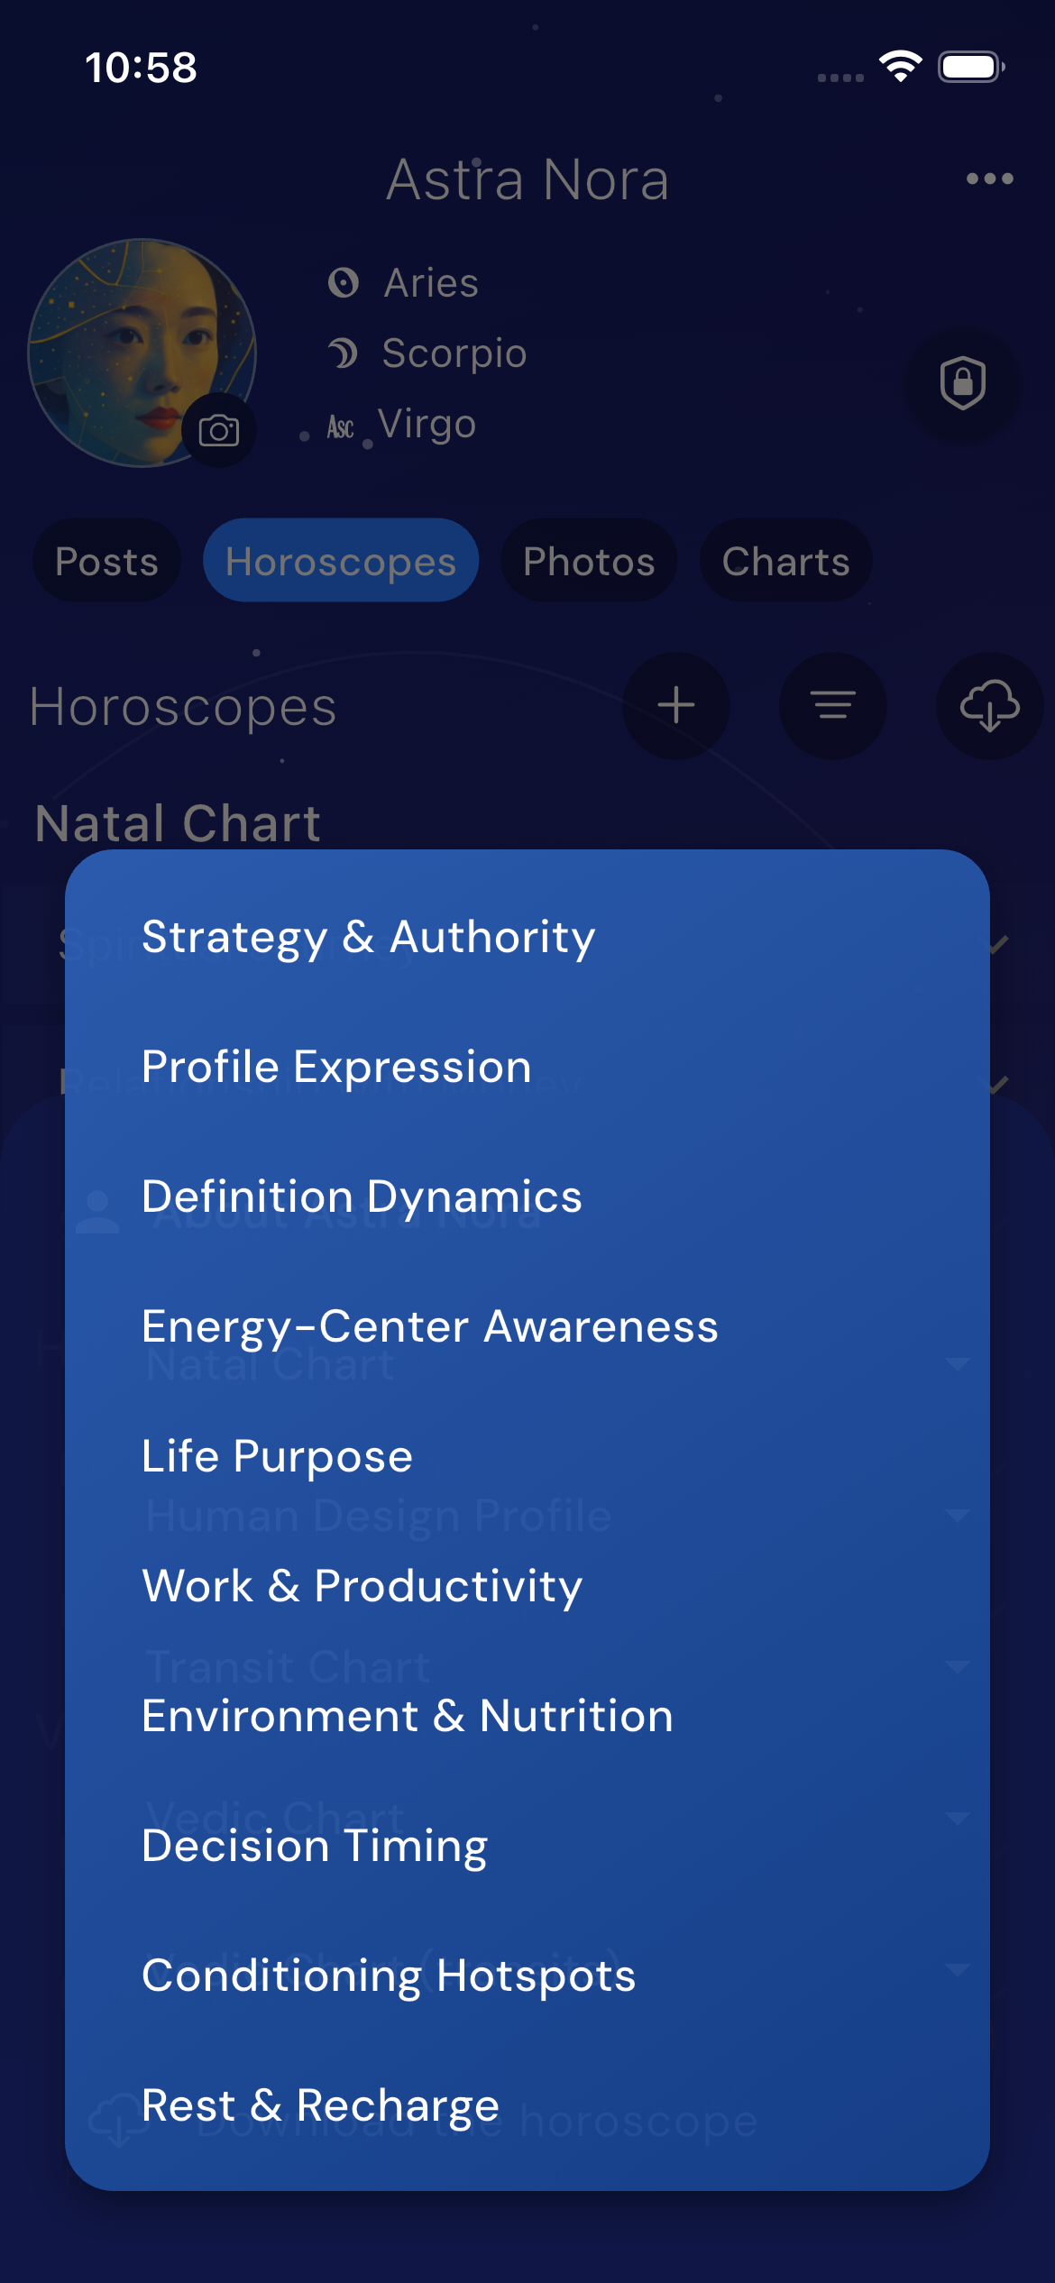This screenshot has height=2283, width=1055.
Task: Tap the privacy lock shield icon
Action: point(961,382)
